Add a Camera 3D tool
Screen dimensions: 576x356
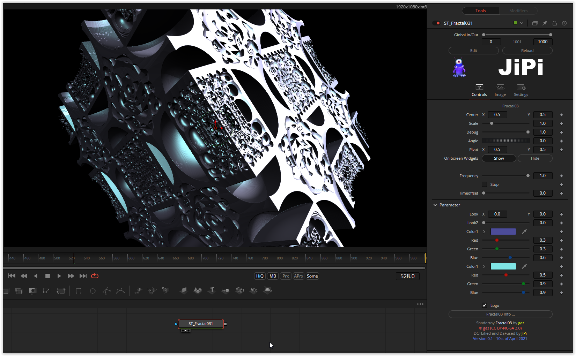click(x=239, y=290)
